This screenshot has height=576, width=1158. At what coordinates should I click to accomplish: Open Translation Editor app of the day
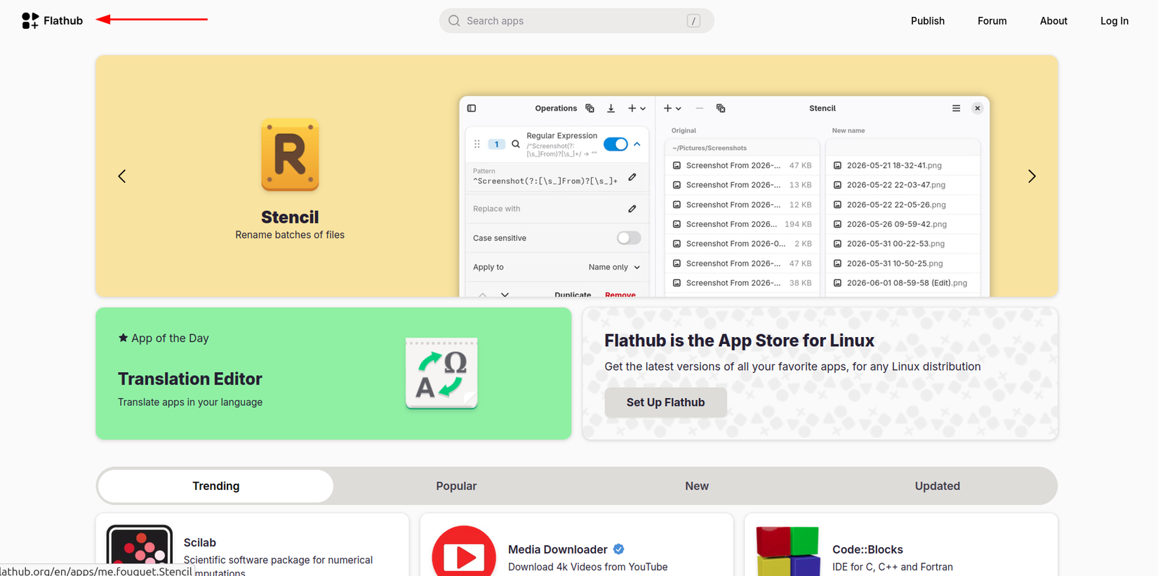333,373
